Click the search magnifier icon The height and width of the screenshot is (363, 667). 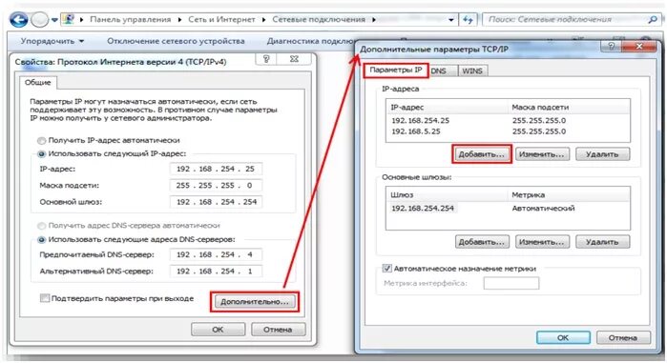pyautogui.click(x=652, y=19)
